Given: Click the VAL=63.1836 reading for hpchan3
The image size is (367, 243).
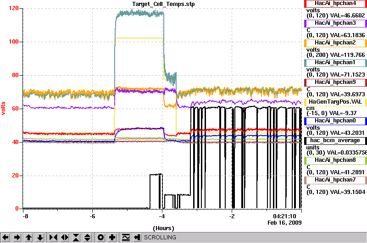Looking at the screenshot, I should [x=347, y=35].
